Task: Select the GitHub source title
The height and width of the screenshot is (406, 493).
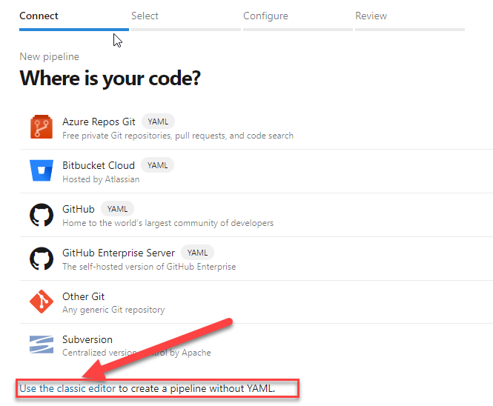Action: click(x=79, y=209)
